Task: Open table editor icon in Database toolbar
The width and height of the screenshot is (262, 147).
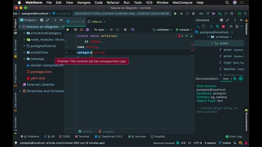Action: tap(231, 27)
